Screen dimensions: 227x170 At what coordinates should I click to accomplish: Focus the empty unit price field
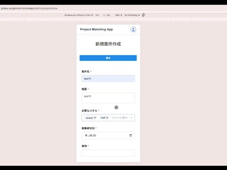(x=108, y=153)
